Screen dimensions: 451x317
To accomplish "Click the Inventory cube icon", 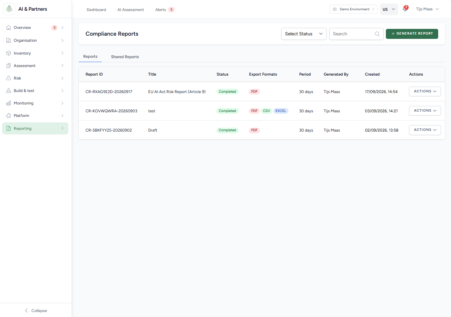I will (x=9, y=53).
